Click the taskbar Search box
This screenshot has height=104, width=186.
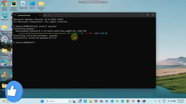pos(58,101)
